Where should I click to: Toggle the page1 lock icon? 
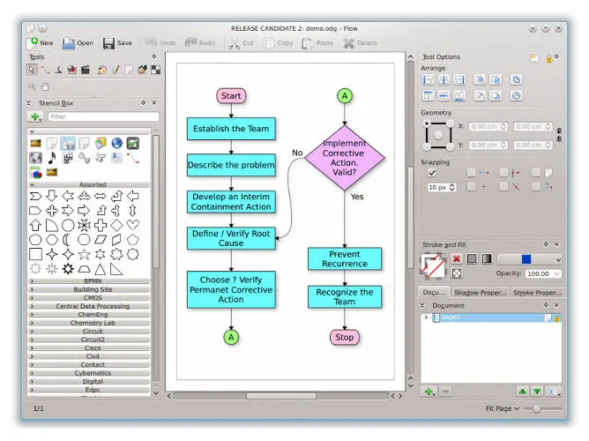(556, 318)
